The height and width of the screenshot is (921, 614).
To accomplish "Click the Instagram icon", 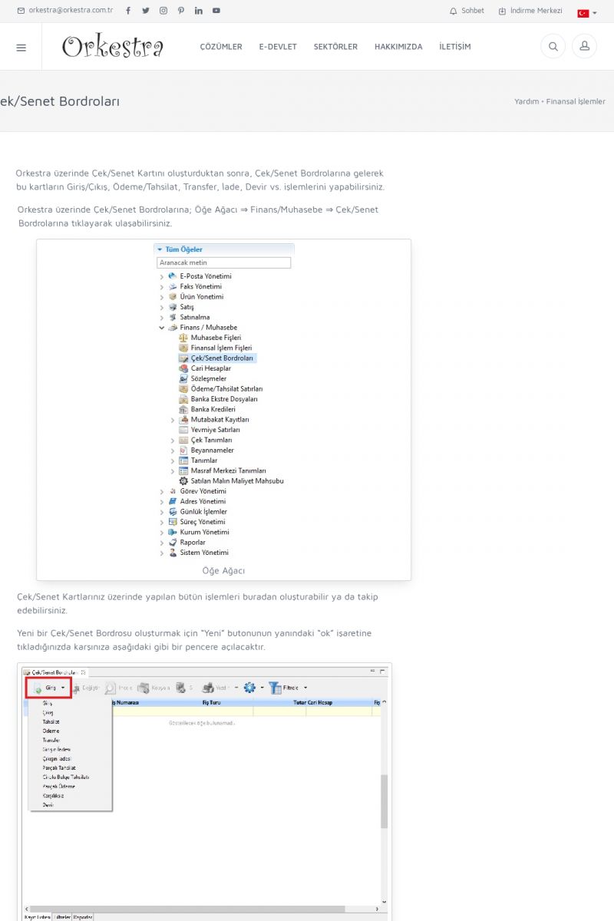I will pyautogui.click(x=163, y=11).
